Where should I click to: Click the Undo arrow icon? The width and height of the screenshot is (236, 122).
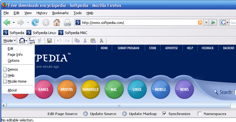click(59, 41)
